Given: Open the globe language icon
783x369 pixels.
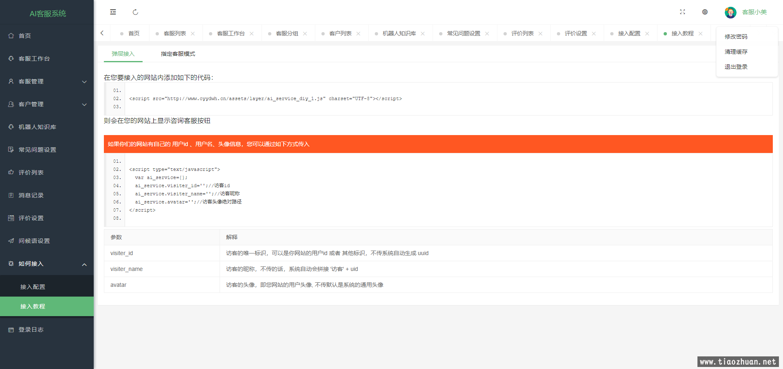Looking at the screenshot, I should point(705,12).
